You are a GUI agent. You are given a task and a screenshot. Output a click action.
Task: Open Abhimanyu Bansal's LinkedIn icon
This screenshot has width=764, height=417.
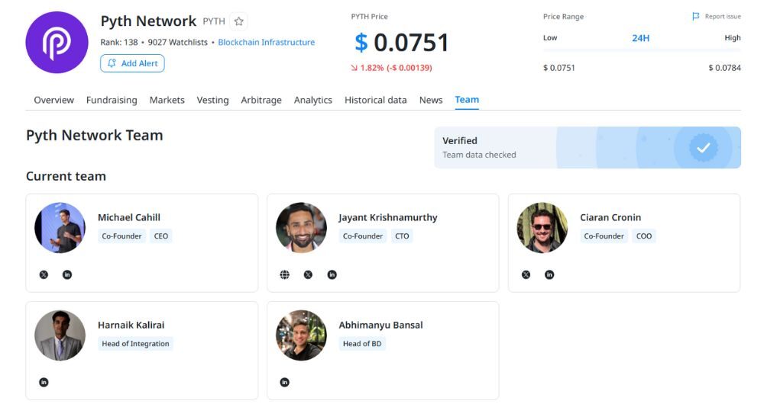(284, 382)
